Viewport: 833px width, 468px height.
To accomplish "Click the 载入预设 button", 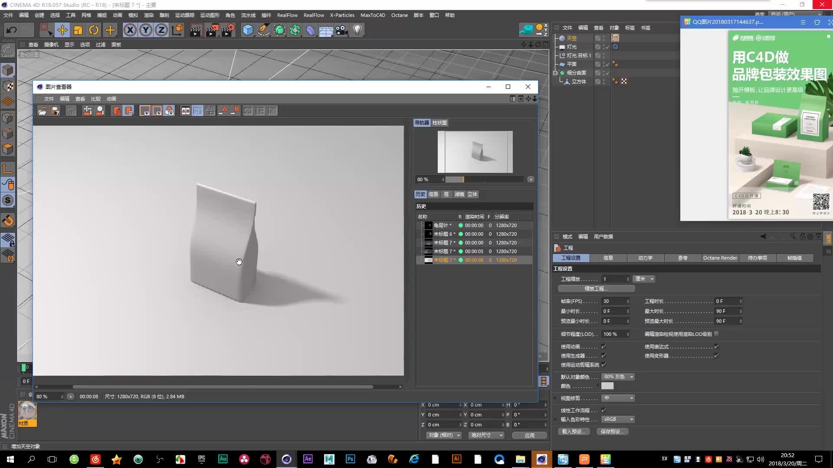I will tap(574, 431).
